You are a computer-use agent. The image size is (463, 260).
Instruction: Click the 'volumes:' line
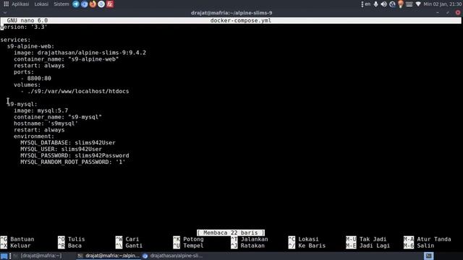coord(27,85)
